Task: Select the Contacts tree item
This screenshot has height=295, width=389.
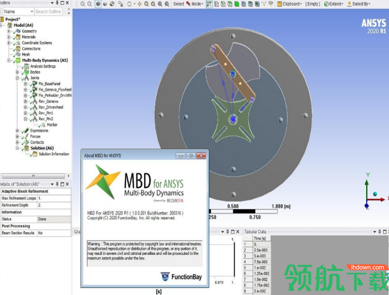Action: pyautogui.click(x=37, y=142)
